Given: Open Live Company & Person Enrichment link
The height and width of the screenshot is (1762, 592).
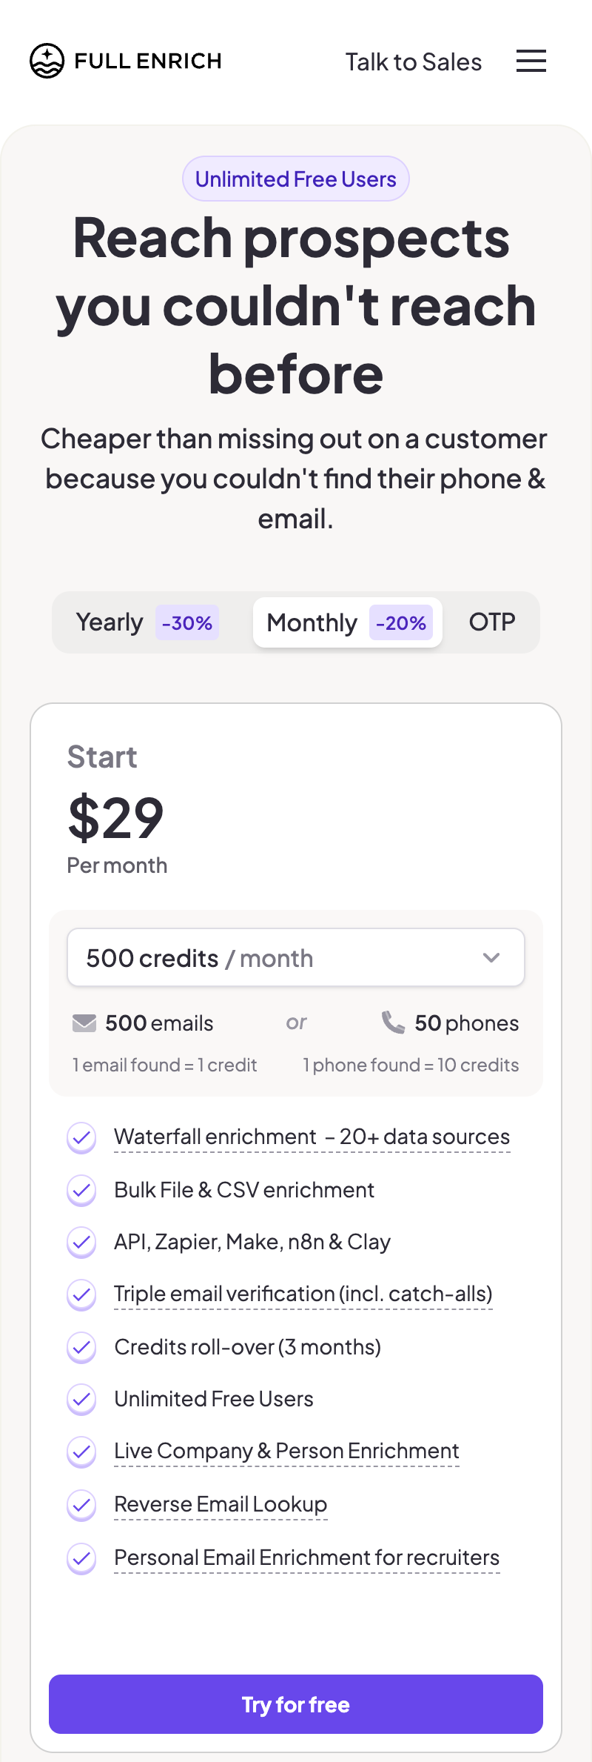Looking at the screenshot, I should (286, 1452).
